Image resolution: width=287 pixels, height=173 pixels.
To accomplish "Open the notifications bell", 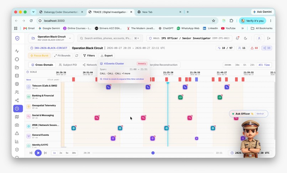I will tap(238, 38).
